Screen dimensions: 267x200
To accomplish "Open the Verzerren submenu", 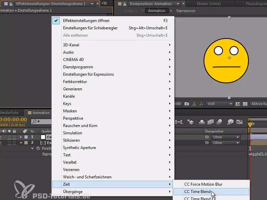I will coord(113,170).
